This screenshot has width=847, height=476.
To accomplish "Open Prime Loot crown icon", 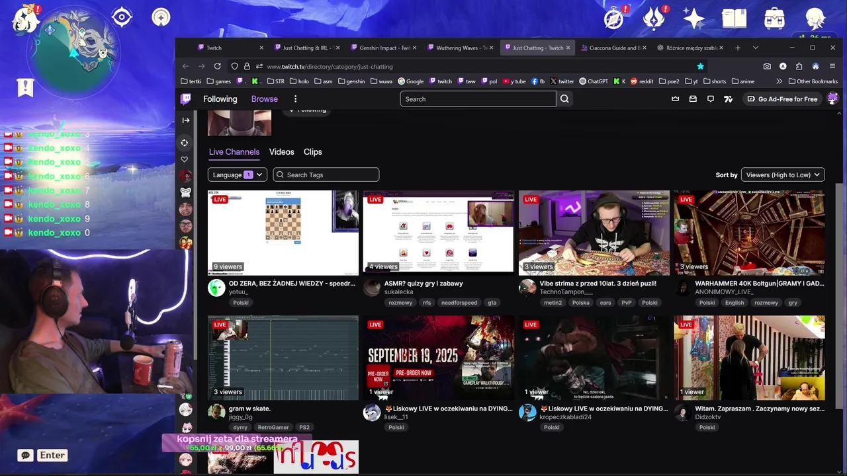I will 675,99.
